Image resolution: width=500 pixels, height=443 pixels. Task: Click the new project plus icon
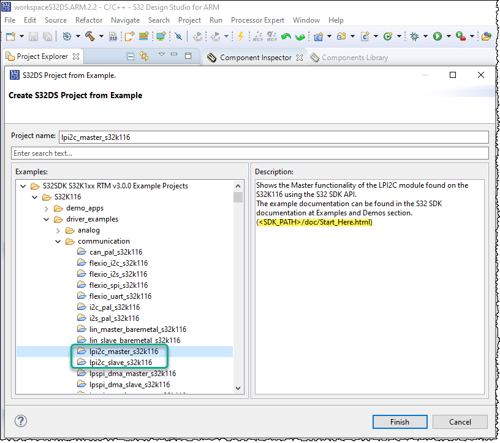pyautogui.click(x=129, y=36)
